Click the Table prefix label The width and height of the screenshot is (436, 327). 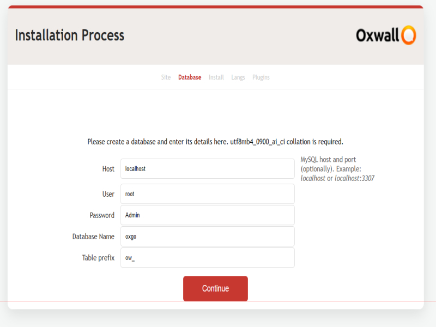pyautogui.click(x=98, y=258)
